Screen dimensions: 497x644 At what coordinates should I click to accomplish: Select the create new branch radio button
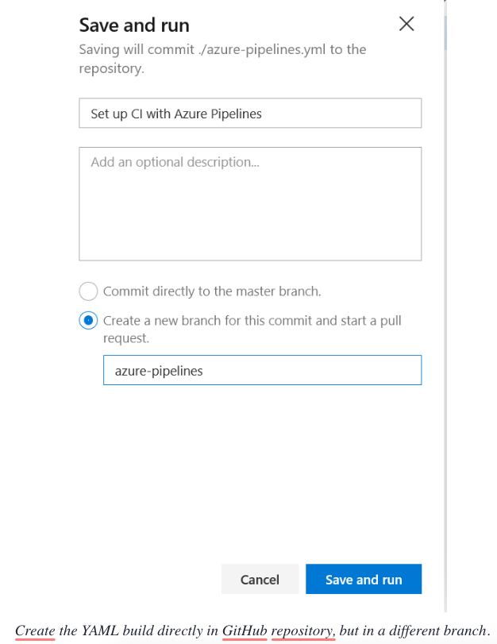coord(88,321)
